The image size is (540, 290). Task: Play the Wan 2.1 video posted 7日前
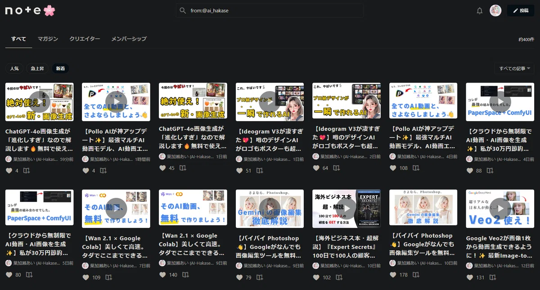pos(116,208)
